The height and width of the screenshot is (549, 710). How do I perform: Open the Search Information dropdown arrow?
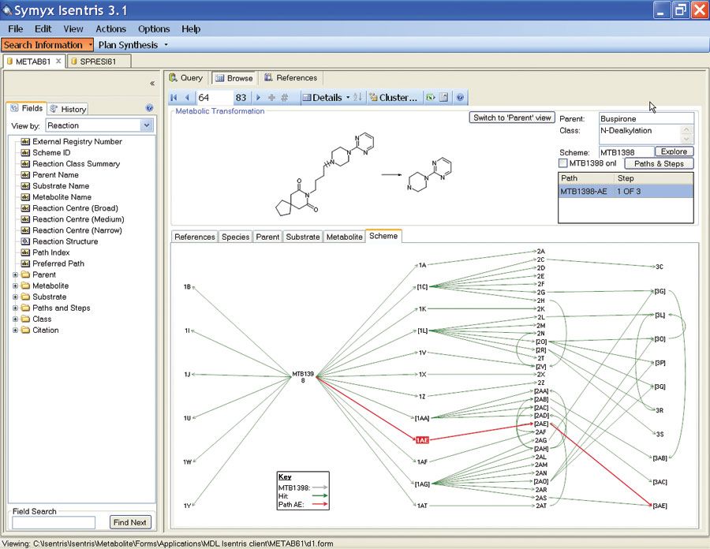tap(90, 45)
